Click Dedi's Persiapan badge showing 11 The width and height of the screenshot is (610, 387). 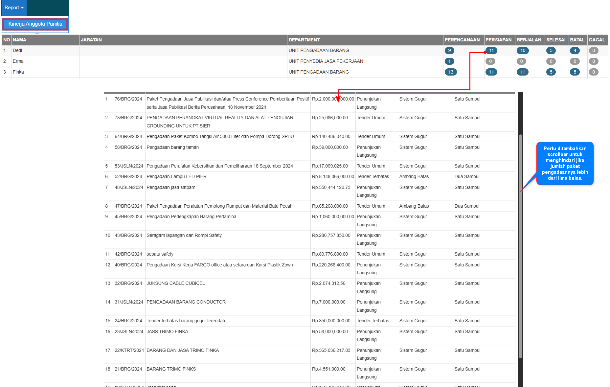click(x=491, y=51)
